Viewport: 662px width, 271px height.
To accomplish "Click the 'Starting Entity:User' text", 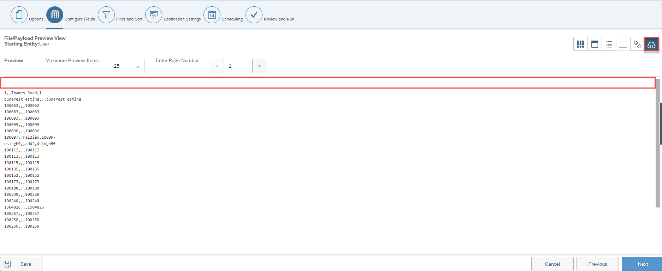I will click(27, 44).
